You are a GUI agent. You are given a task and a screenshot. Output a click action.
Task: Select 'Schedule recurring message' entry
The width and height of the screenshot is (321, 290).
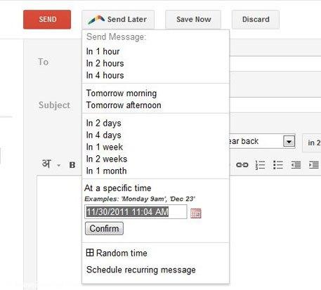point(141,270)
